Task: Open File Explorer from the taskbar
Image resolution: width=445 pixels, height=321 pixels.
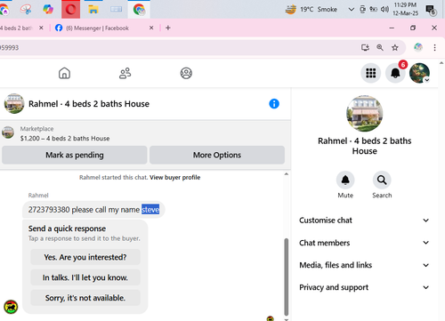Action: click(x=93, y=10)
